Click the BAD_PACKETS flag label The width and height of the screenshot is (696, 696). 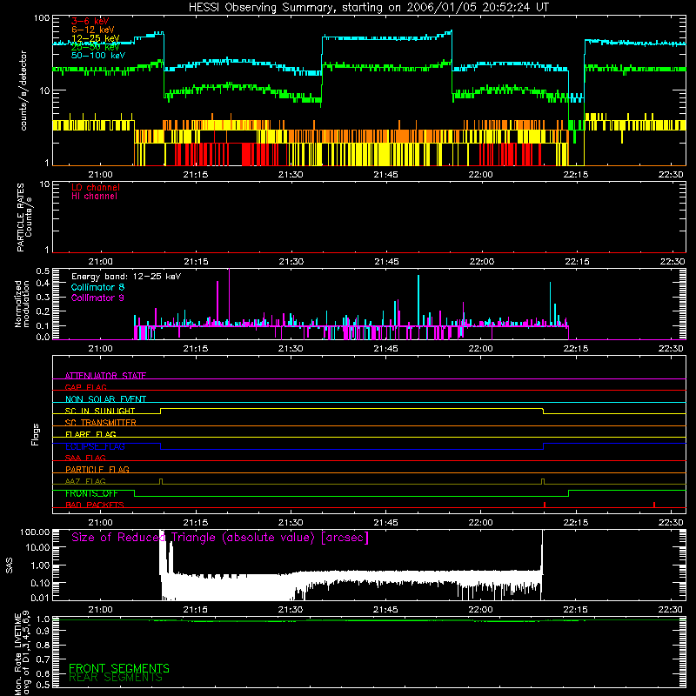tap(95, 505)
